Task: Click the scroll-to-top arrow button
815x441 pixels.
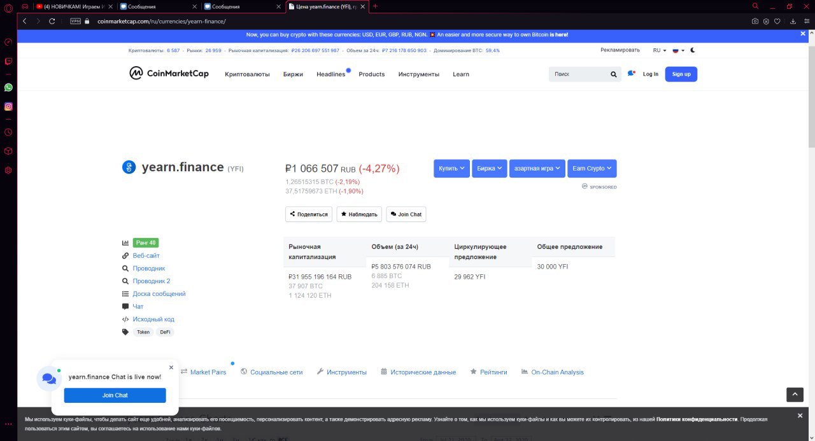Action: tap(795, 395)
